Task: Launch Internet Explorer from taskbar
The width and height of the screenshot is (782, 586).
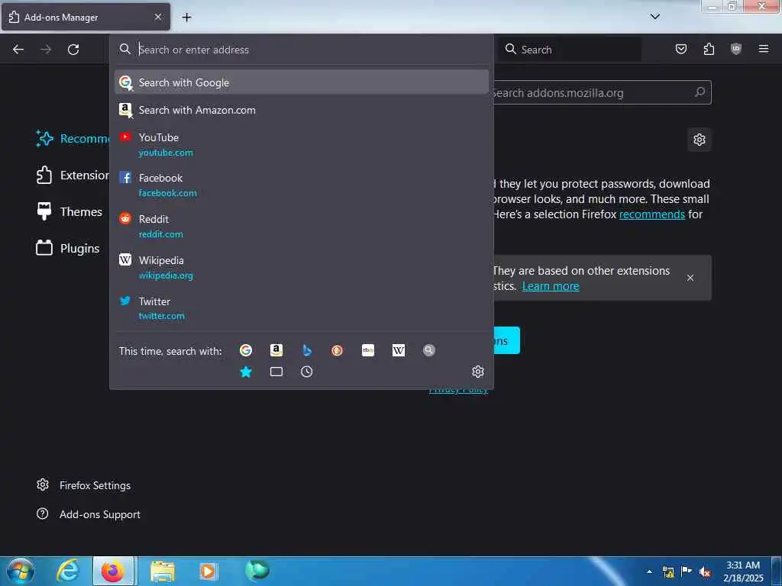Action: [x=68, y=571]
